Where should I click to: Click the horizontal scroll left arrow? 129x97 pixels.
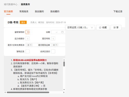[x=5, y=92]
